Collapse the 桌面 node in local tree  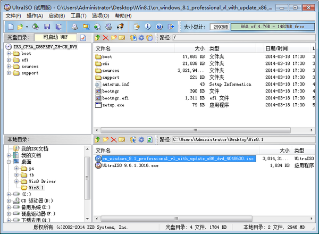click(9, 162)
